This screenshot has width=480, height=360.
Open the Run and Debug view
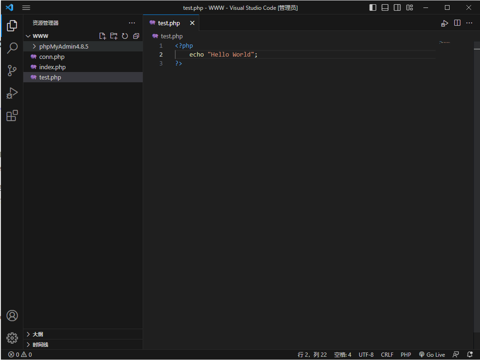coord(12,93)
